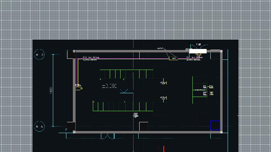
Task: Select the white rectangle on top wall
Action: click(x=198, y=51)
